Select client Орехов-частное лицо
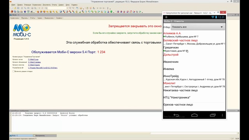The height and width of the screenshot is (140, 249). [x=195, y=106]
